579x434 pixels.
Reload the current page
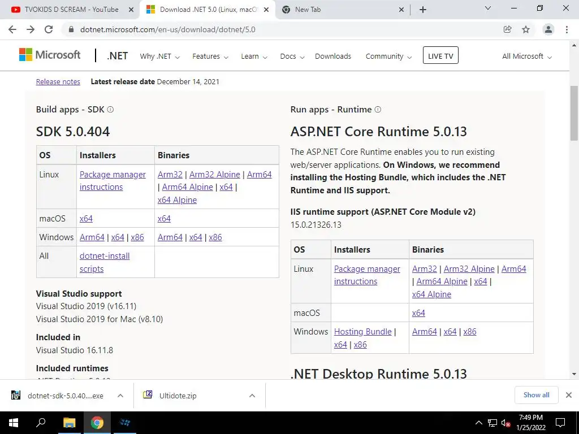click(x=49, y=29)
